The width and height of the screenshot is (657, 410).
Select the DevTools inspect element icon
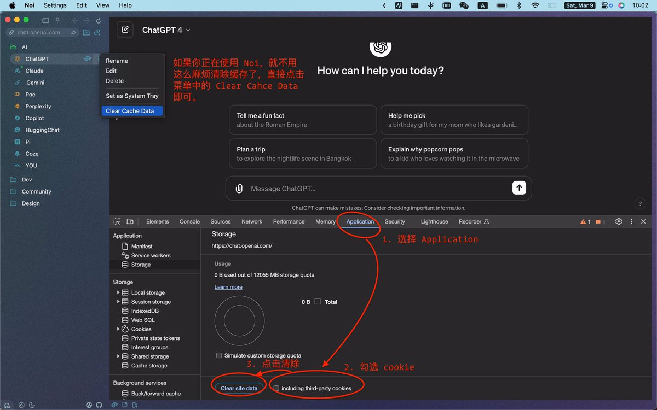tap(117, 221)
